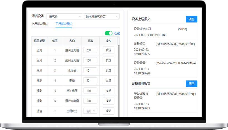Click 发送 for 主阀状态 row
Viewport: 228px width, 130px height.
pyautogui.click(x=108, y=111)
